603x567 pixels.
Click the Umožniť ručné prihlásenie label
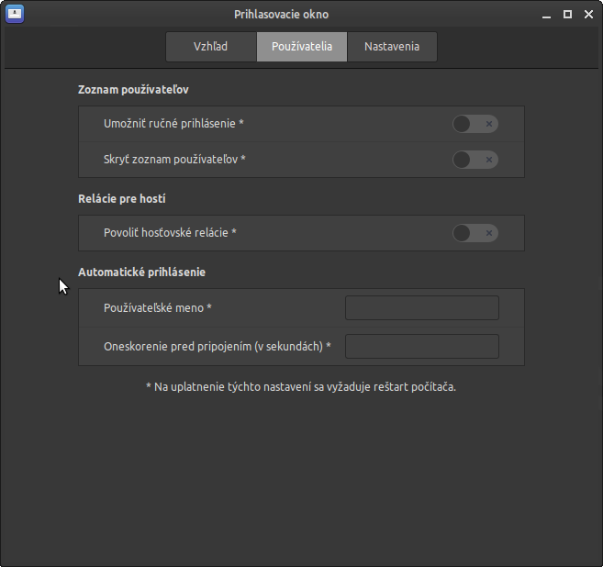[173, 124]
